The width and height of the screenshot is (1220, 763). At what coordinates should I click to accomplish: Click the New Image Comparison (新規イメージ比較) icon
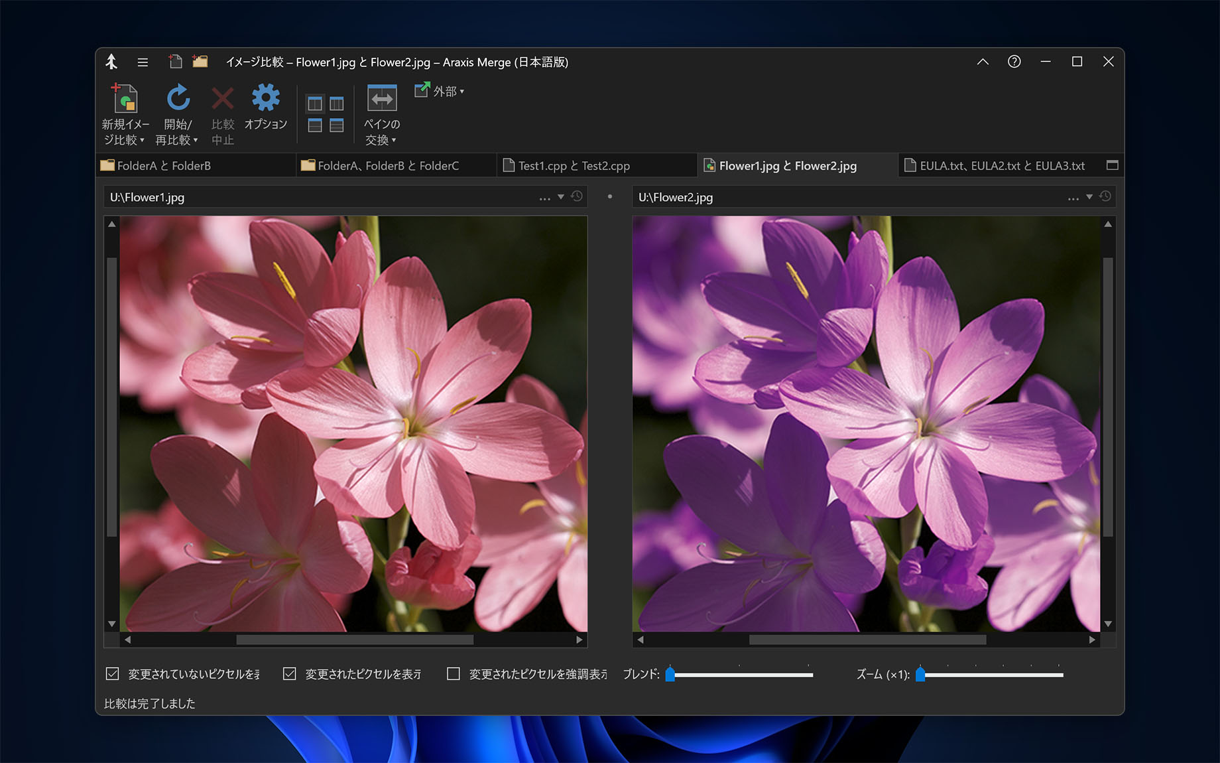pyautogui.click(x=125, y=100)
